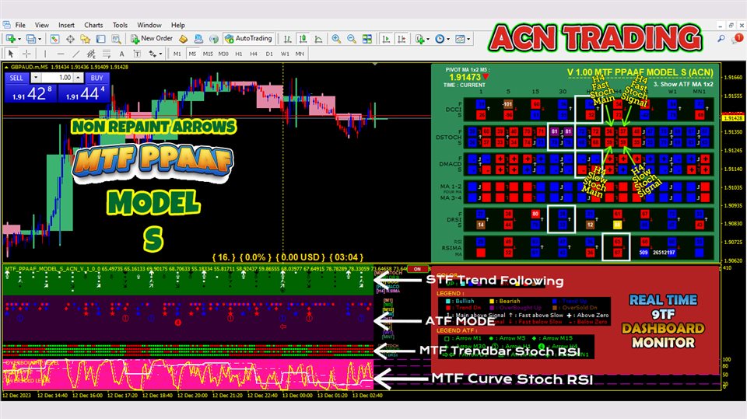Select the horizontal line drawing tool
This screenshot has width=747, height=419.
(60, 54)
